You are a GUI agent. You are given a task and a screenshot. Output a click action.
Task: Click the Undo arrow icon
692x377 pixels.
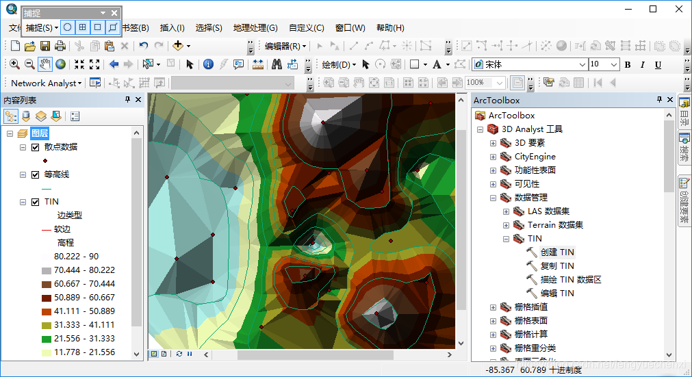pyautogui.click(x=144, y=46)
